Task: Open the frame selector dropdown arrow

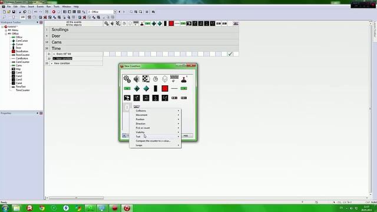Action: coord(115,12)
